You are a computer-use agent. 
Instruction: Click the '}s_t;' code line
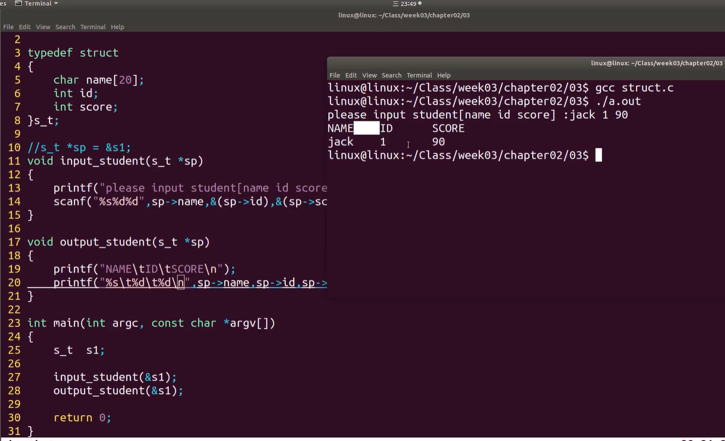pos(43,120)
